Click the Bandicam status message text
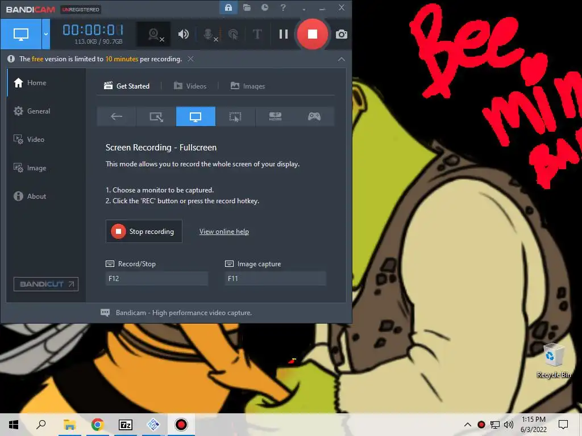Screen dimensions: 582x436 184,313
